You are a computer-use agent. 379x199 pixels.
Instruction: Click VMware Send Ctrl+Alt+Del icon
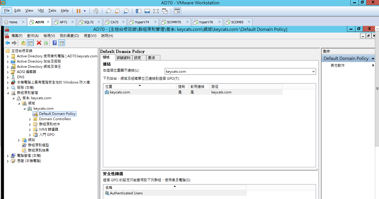click(96, 11)
